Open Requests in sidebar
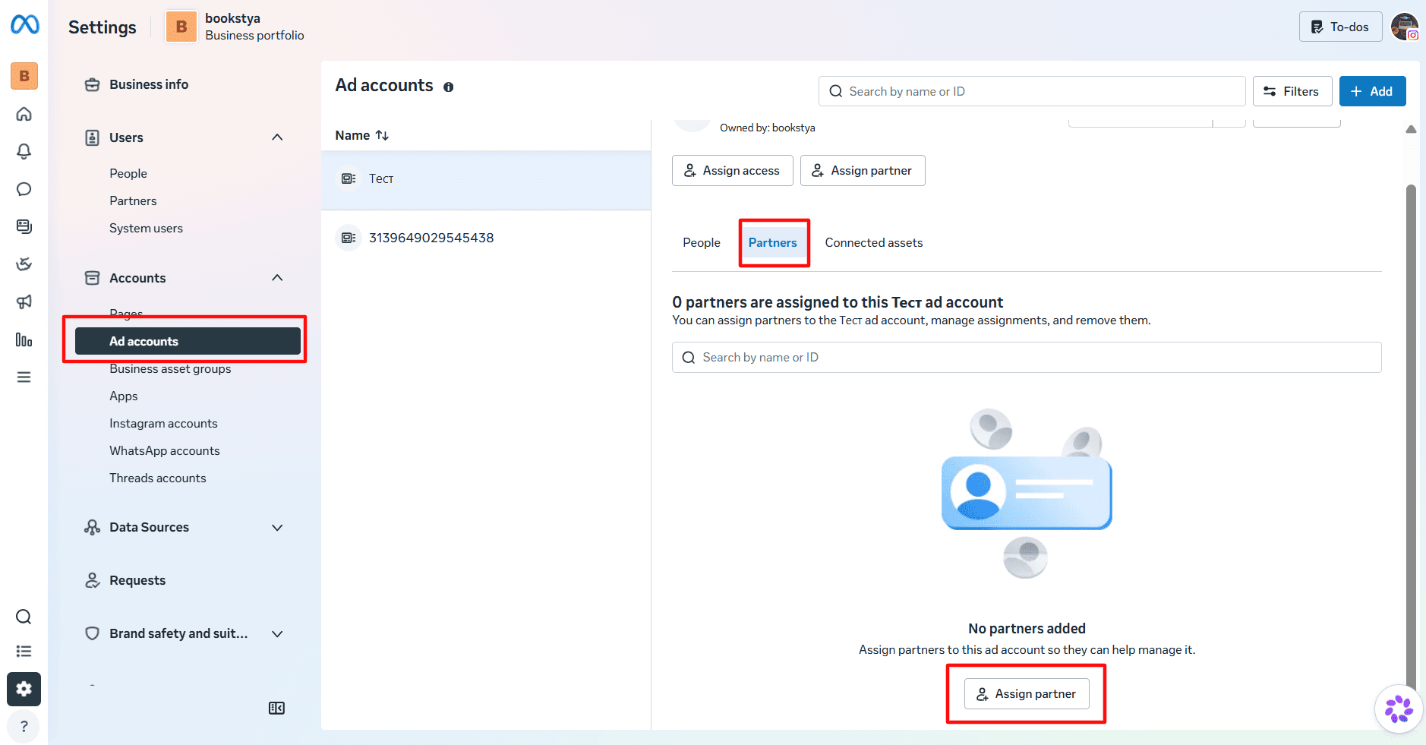 [x=137, y=580]
